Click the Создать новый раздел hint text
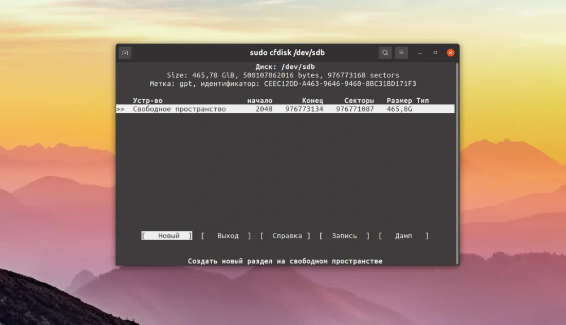 284,261
